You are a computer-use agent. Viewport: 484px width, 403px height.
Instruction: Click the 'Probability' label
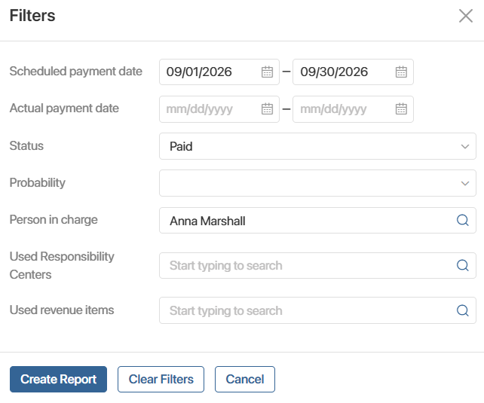click(38, 182)
